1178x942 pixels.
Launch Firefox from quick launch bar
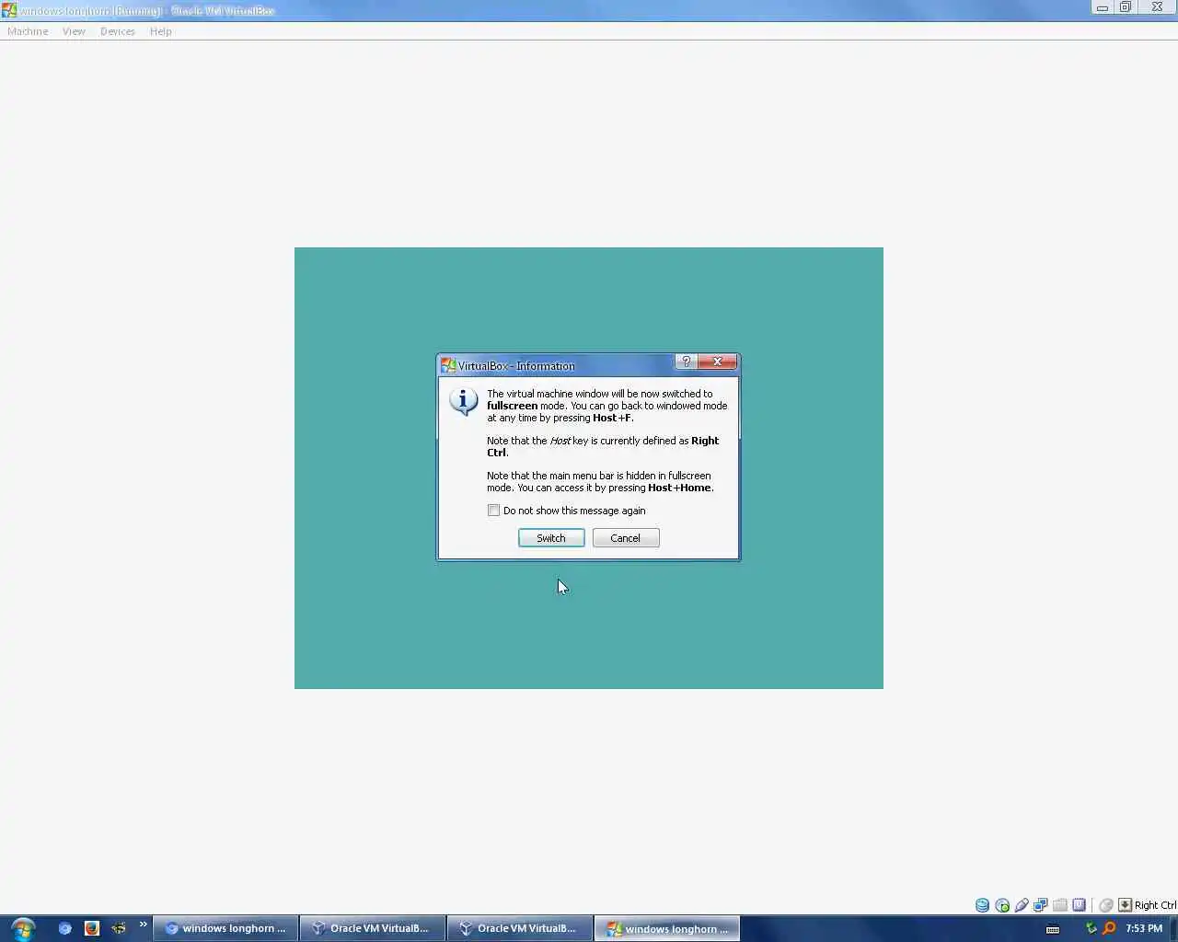click(91, 928)
